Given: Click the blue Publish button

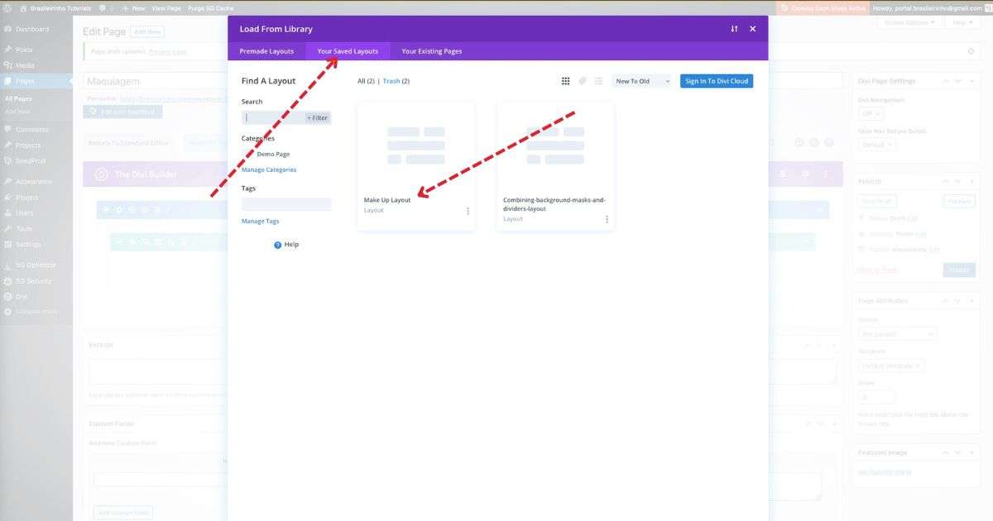Looking at the screenshot, I should [x=959, y=270].
